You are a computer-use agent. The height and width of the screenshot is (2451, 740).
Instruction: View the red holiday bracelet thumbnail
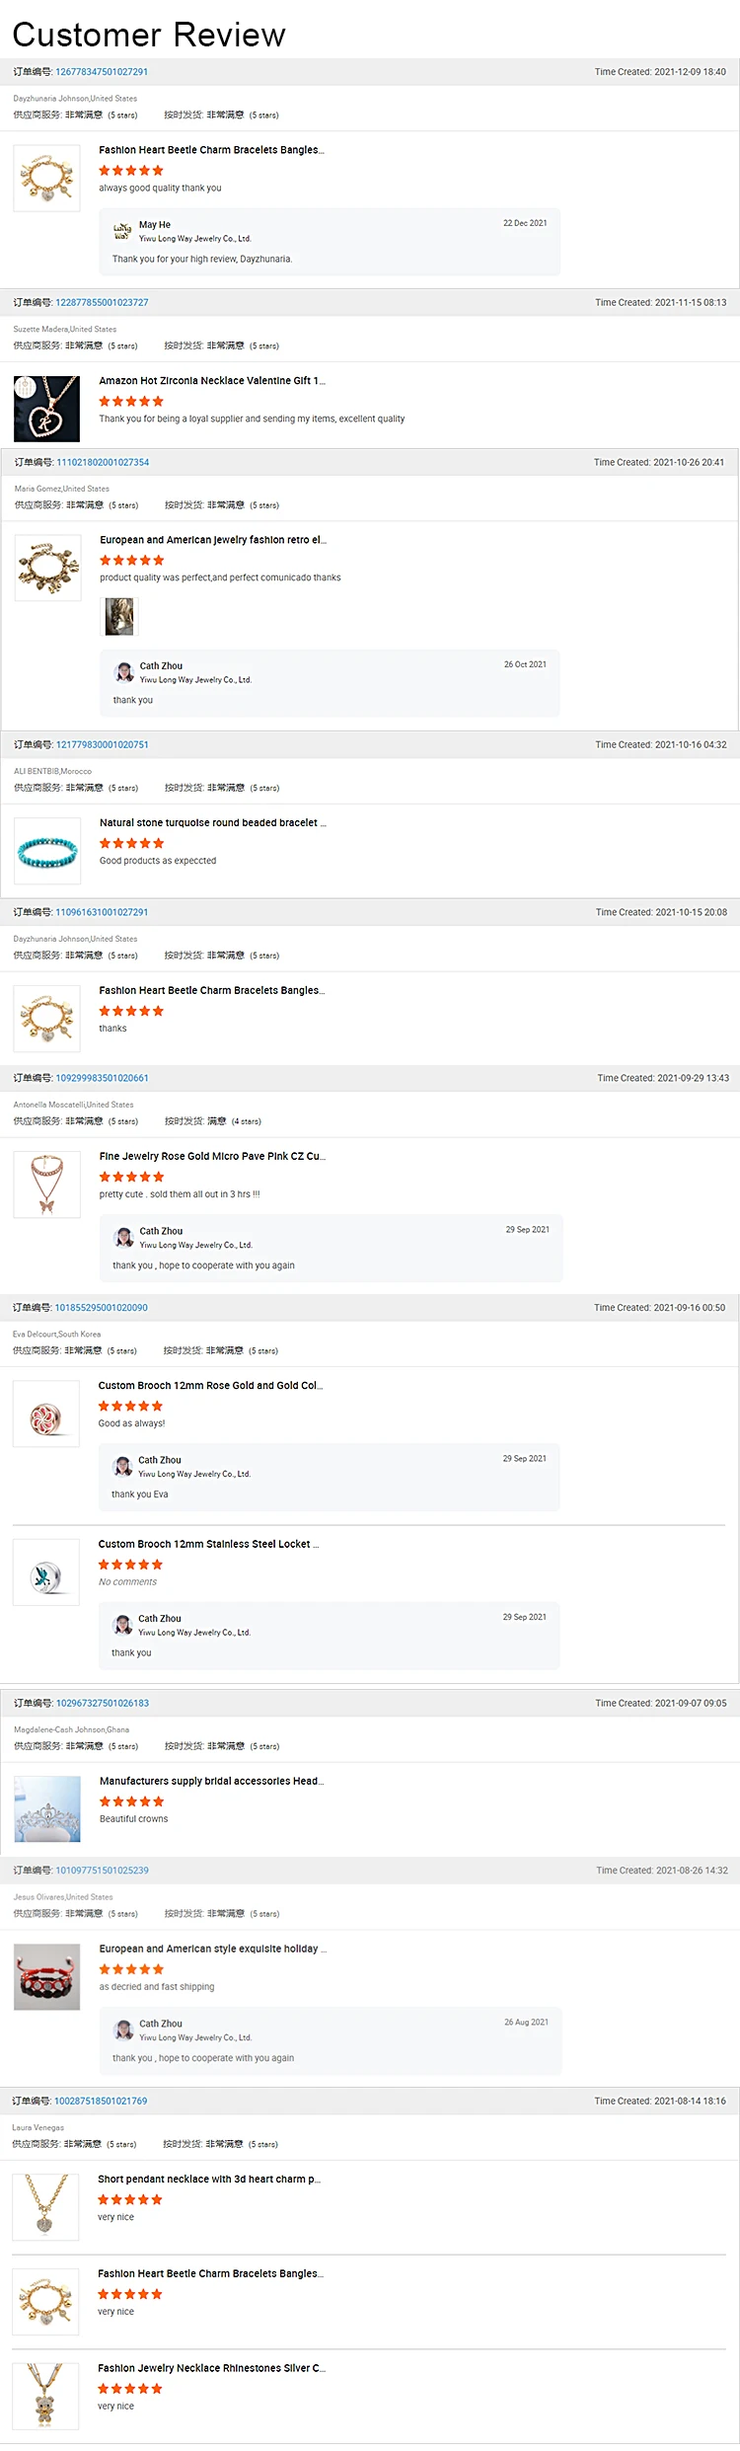47,1977
